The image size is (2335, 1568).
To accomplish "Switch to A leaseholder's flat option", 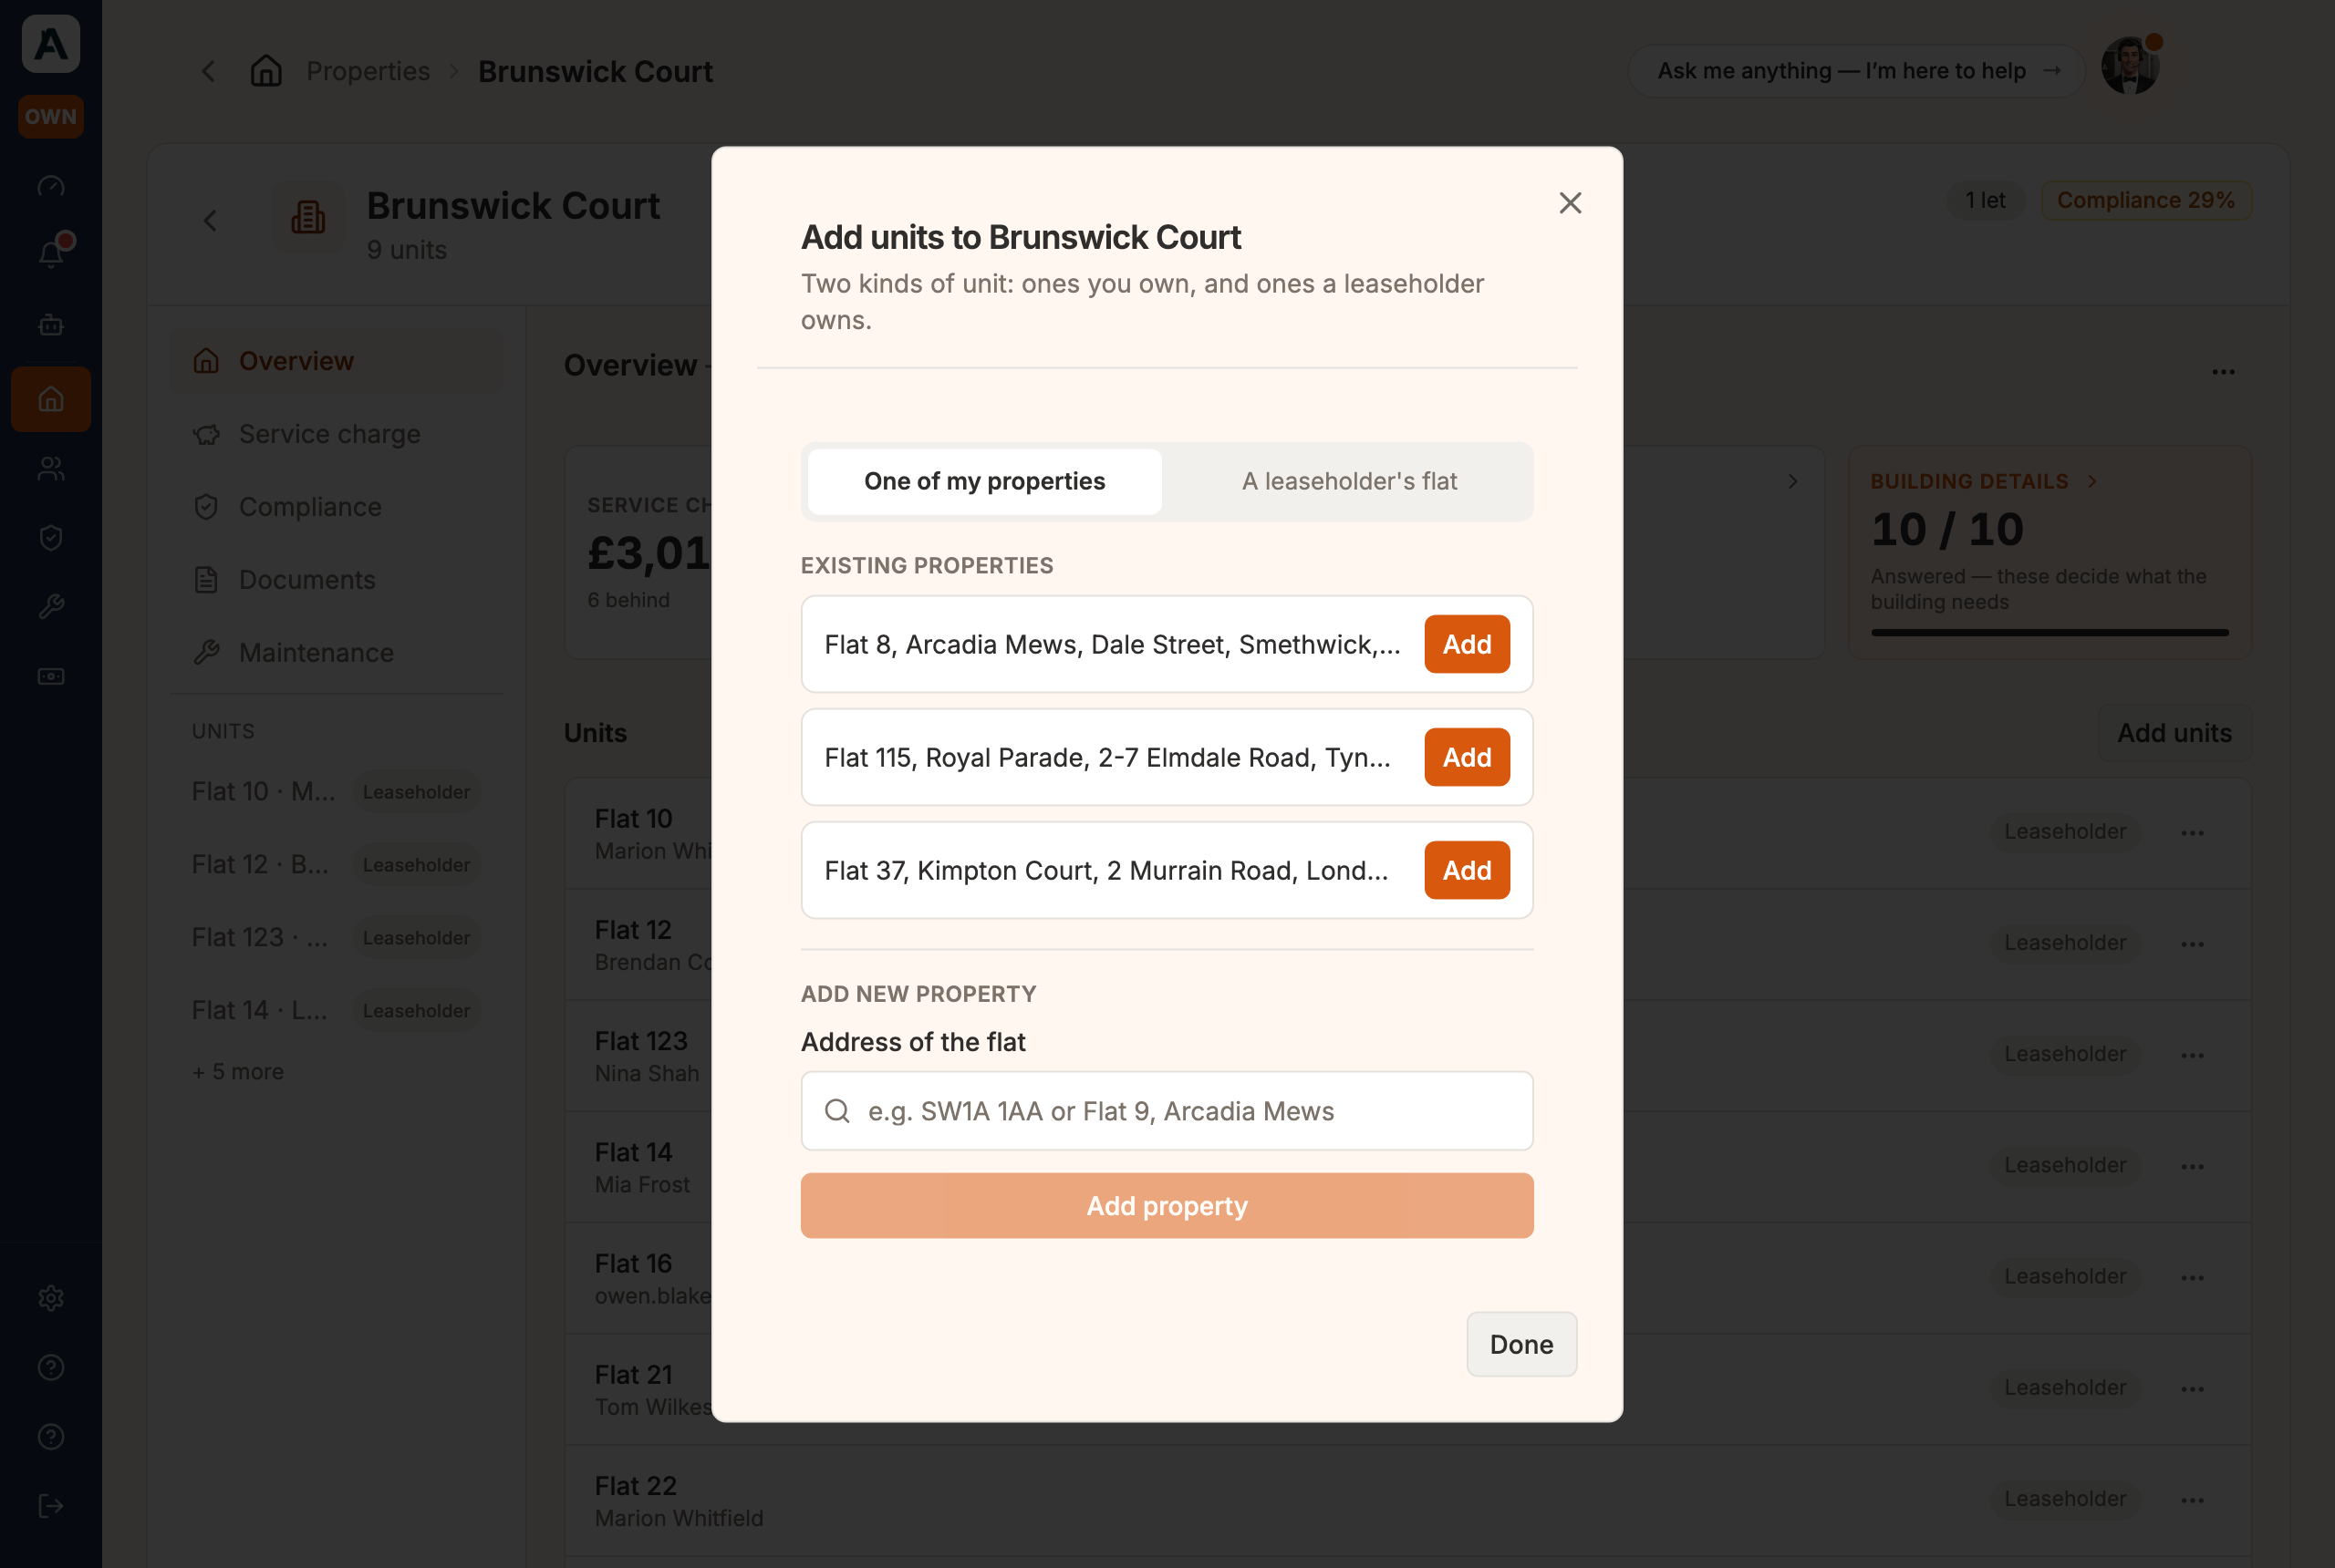I will (1349, 481).
